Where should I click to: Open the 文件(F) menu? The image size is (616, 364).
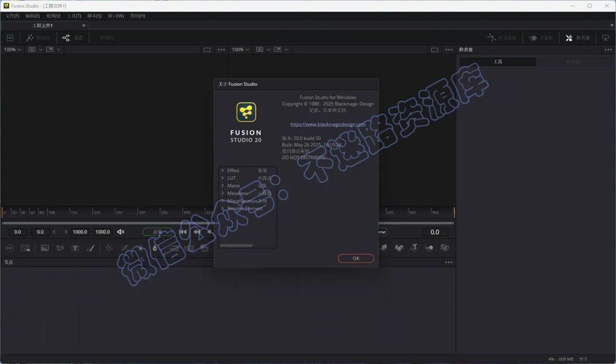(12, 16)
